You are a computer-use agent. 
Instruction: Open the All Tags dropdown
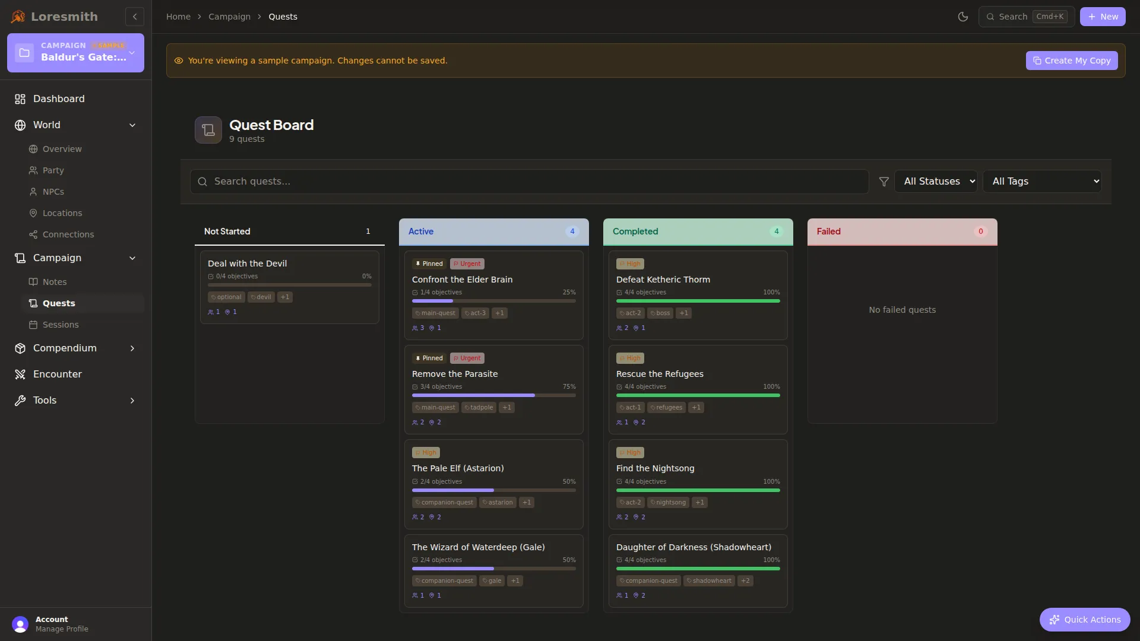[1043, 181]
